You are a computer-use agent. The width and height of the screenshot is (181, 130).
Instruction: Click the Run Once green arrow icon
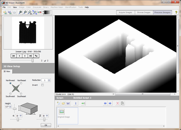pos(83,103)
